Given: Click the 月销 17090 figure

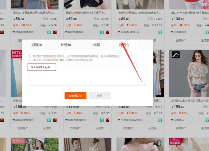Looking at the screenshot, I should 105,19.
